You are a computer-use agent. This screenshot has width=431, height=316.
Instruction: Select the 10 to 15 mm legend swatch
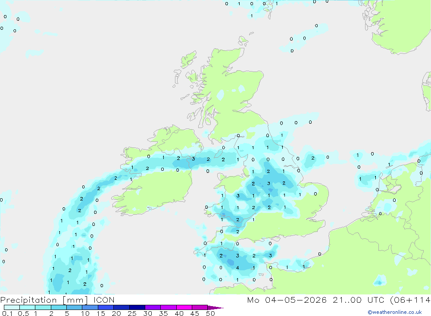(90, 307)
